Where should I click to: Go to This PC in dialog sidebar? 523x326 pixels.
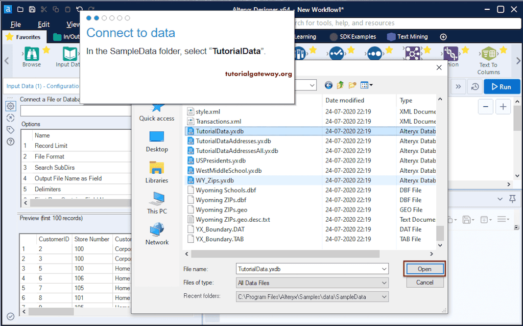pos(157,203)
